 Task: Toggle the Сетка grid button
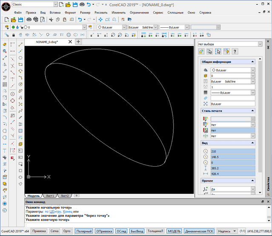click(x=54, y=231)
